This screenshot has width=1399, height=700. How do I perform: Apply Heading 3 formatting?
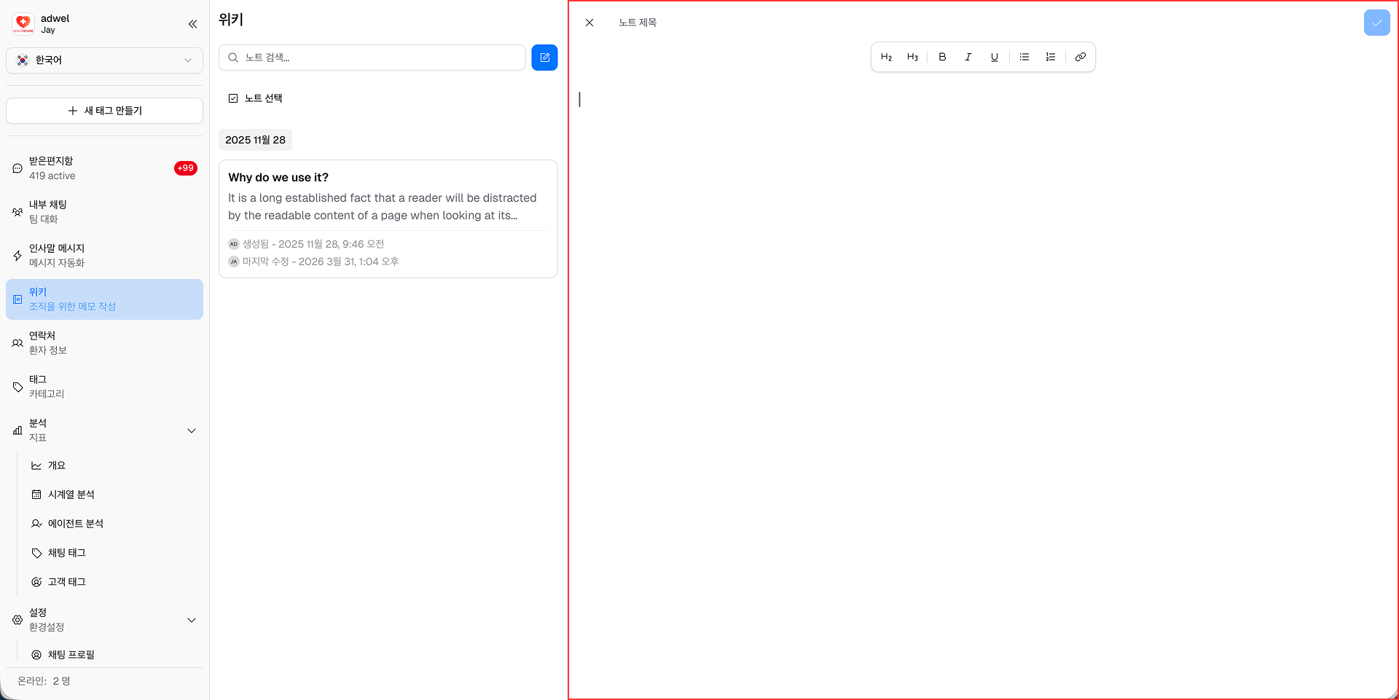(x=912, y=56)
